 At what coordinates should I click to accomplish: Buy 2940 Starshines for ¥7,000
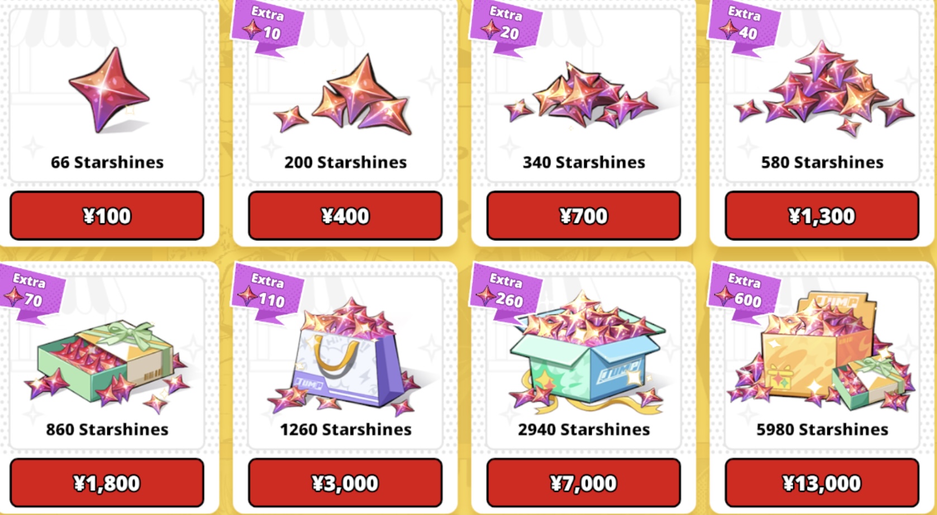pos(583,483)
